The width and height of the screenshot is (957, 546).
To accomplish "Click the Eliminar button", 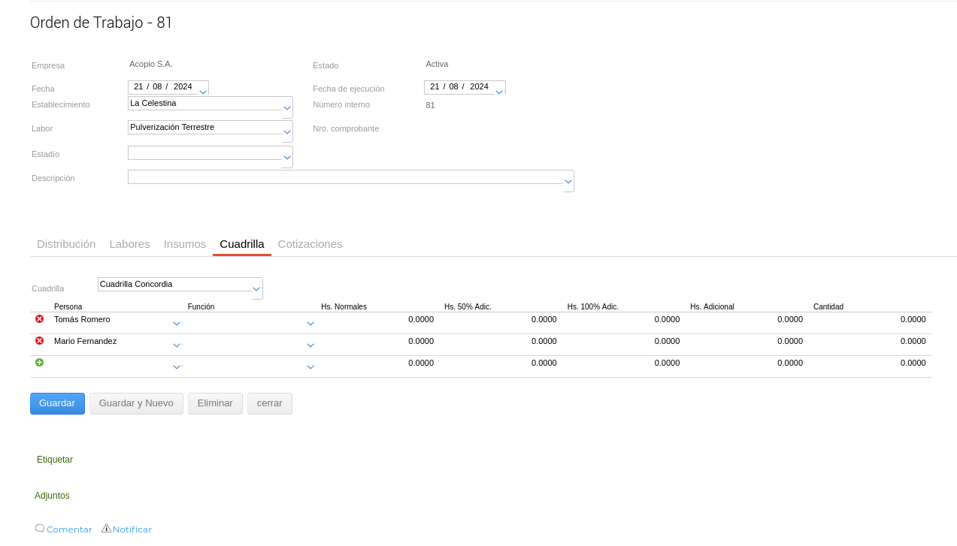I will pos(215,403).
